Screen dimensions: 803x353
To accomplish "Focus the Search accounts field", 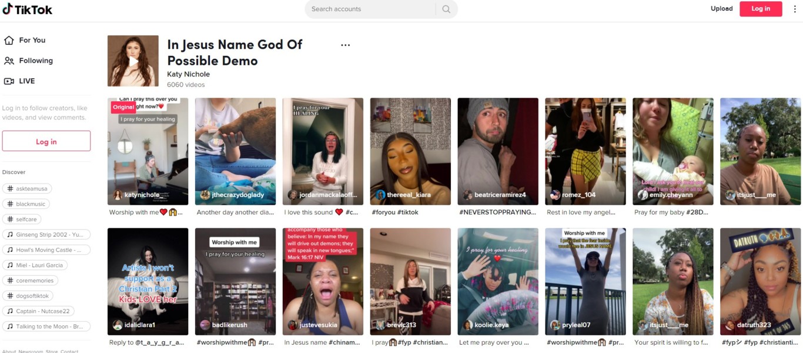I will (370, 9).
